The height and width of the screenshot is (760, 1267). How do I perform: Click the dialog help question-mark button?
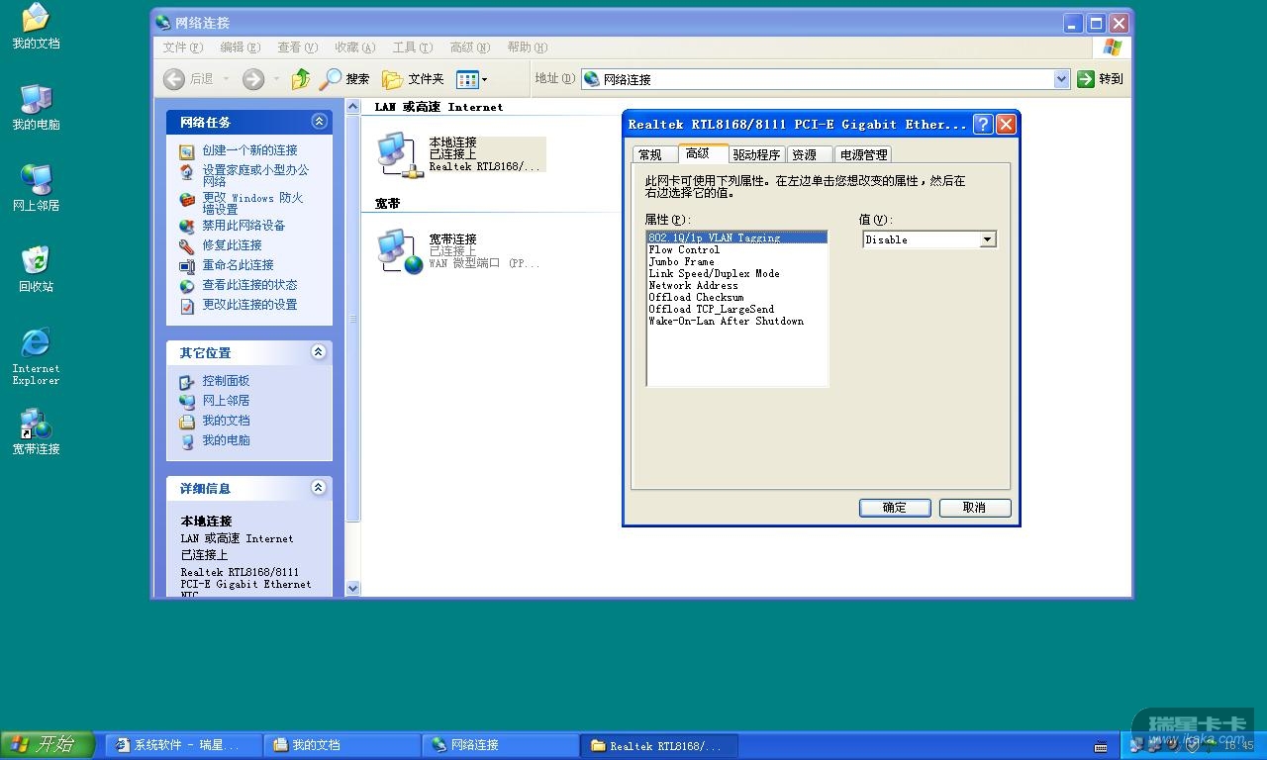pyautogui.click(x=983, y=124)
